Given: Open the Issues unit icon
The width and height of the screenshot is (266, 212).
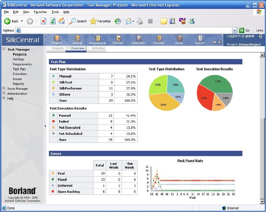Looking at the screenshot, I should [179, 40].
